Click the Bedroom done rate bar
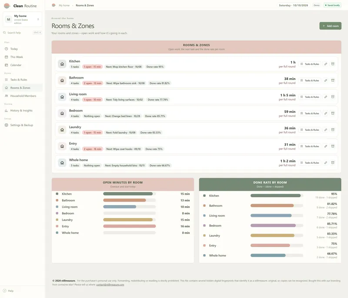This screenshot has width=348, height=298. pos(277,225)
